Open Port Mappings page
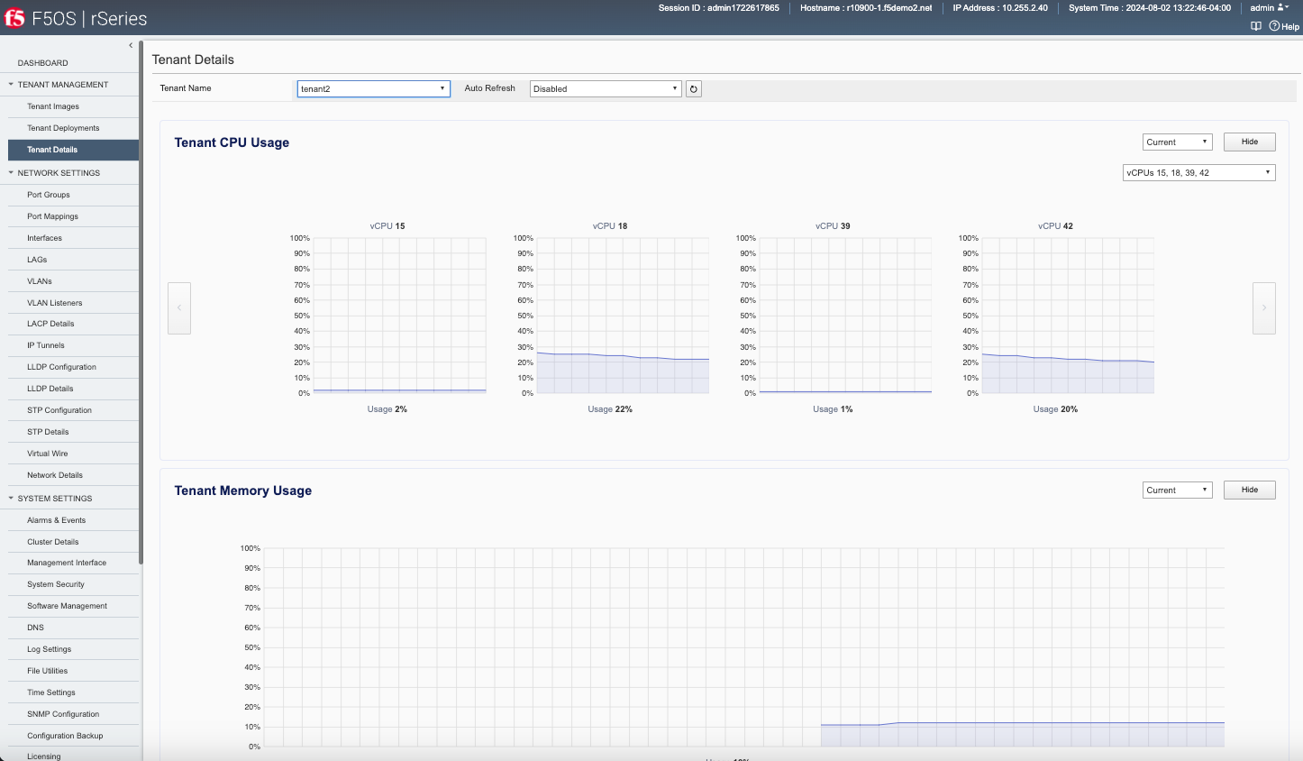This screenshot has height=761, width=1303. (73, 216)
